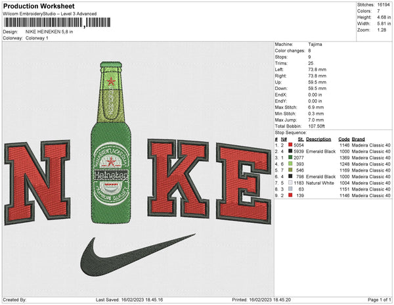Pick the olive swatch in stop row 5
The image size is (394, 305).
pyautogui.click(x=290, y=170)
